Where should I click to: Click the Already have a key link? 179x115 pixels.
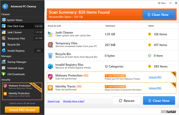coord(74,101)
